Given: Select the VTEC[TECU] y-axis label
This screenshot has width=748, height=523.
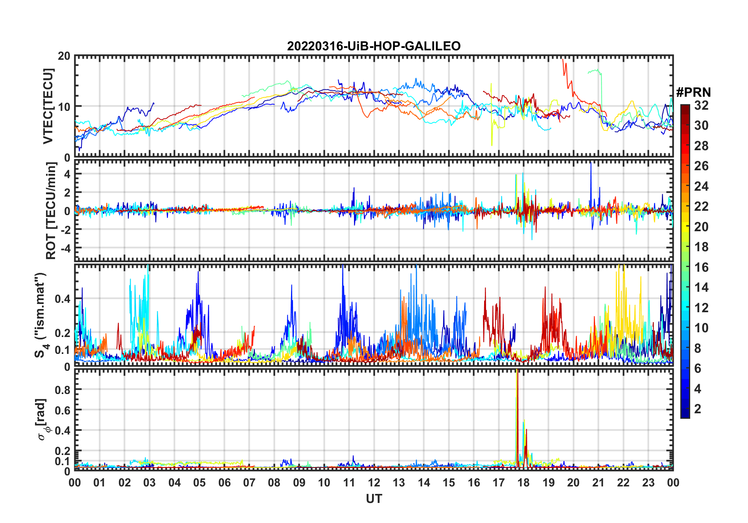Looking at the screenshot, I should 48,106.
